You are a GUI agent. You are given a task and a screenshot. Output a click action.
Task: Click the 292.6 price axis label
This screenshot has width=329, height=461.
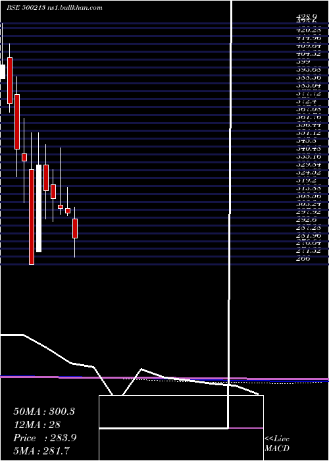click(x=306, y=219)
